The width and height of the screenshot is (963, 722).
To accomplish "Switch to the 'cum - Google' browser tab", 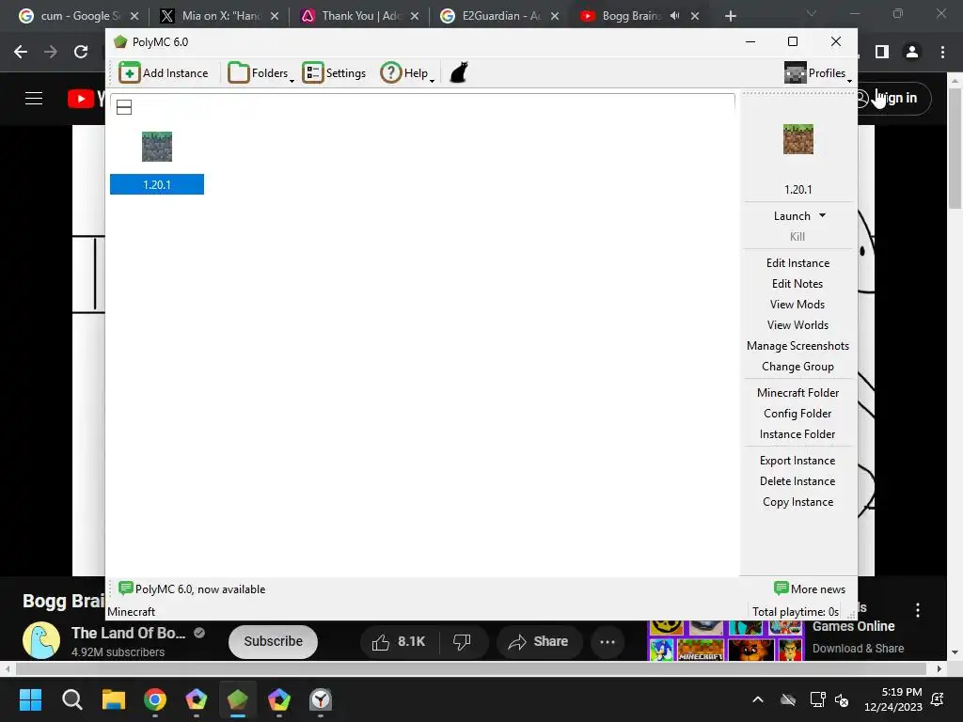I will click(x=78, y=16).
